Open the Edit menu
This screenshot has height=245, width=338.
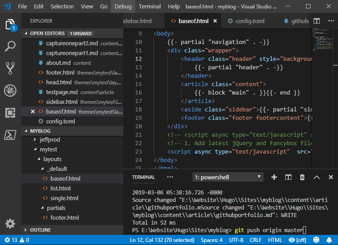tap(39, 7)
